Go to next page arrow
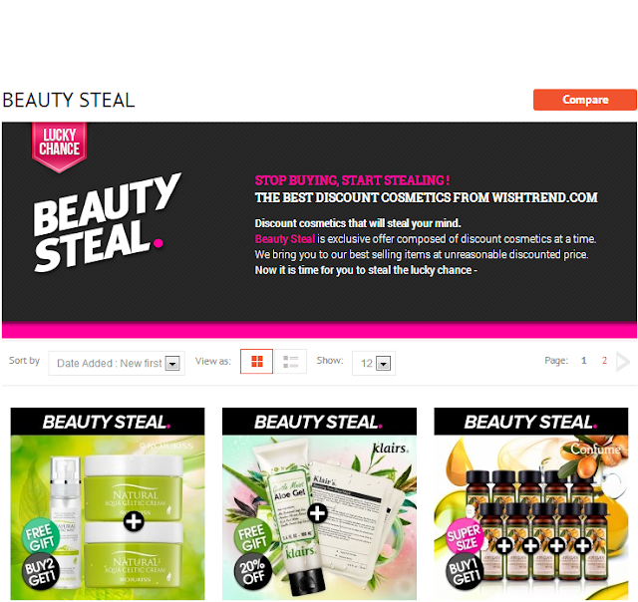 pyautogui.click(x=623, y=362)
